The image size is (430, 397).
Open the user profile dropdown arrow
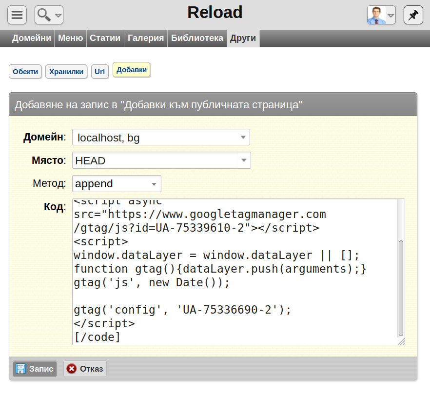coord(391,16)
